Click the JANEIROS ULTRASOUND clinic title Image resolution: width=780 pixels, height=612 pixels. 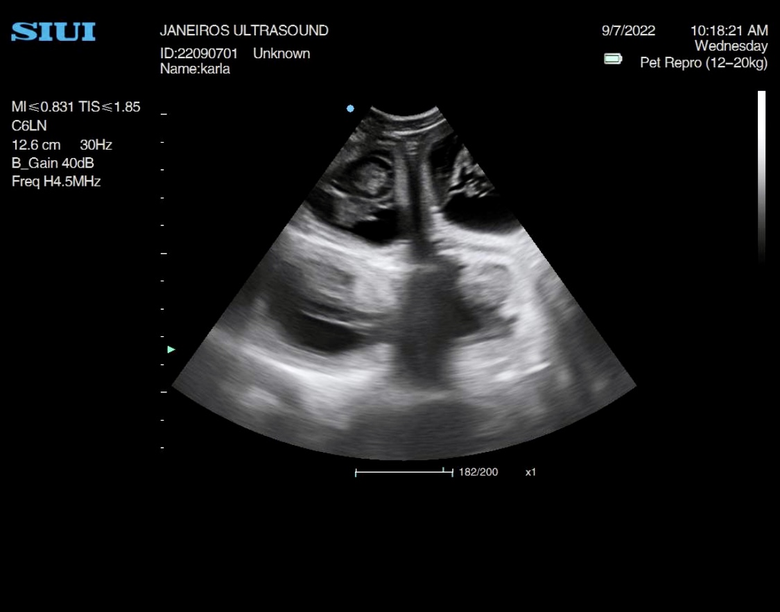click(244, 30)
